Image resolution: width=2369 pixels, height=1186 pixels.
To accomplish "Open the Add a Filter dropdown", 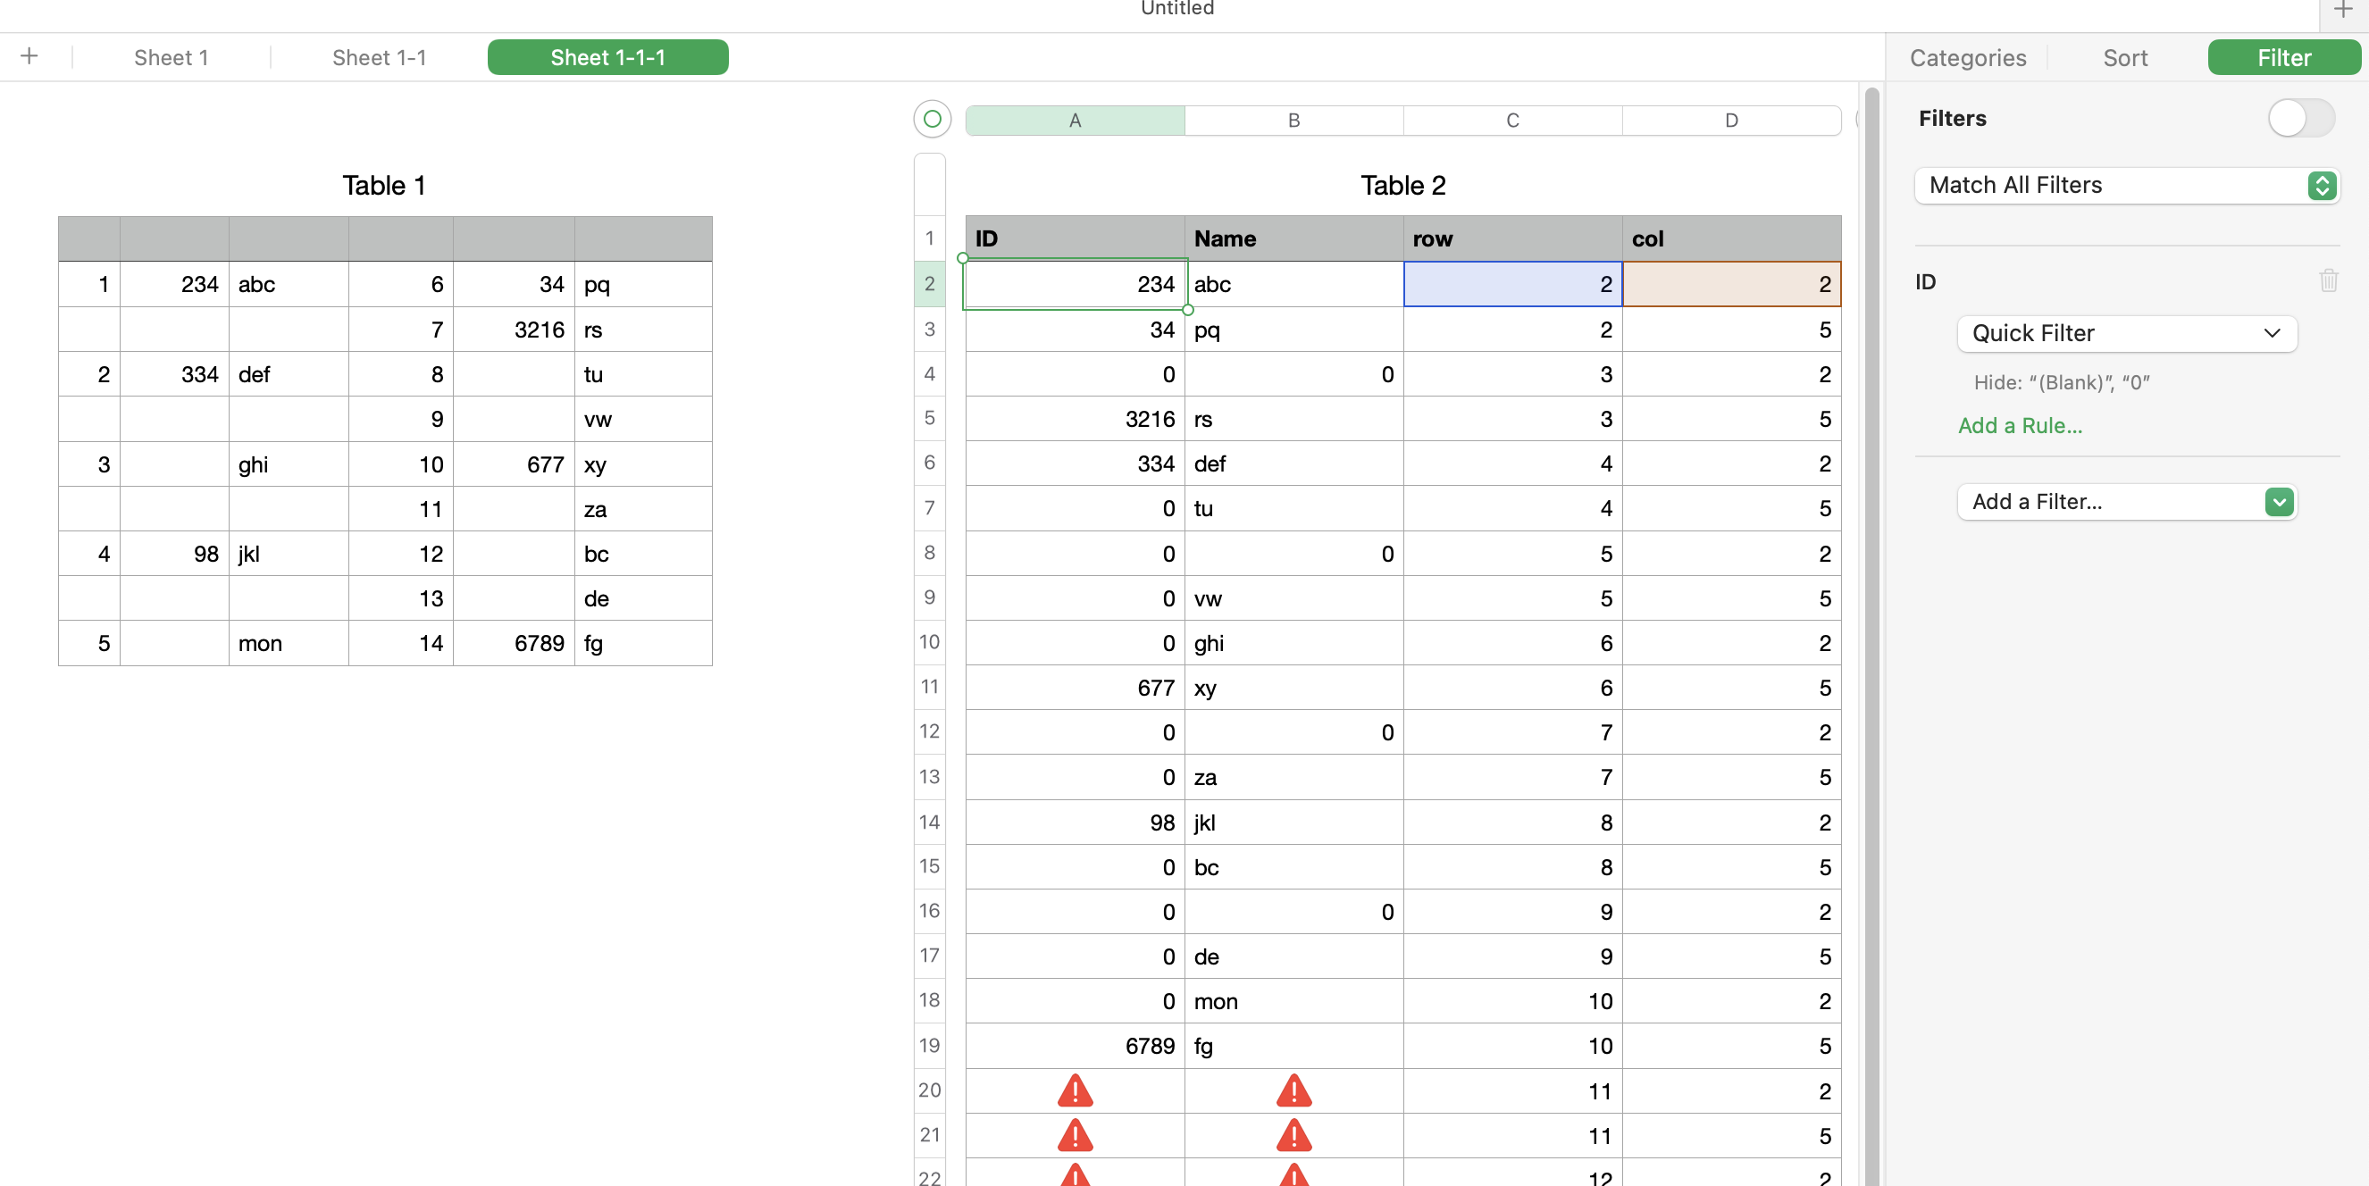I will 2126,501.
